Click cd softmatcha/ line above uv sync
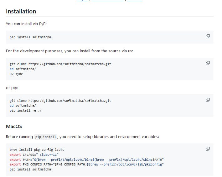Screen dimensions: 222x177 pos(23,69)
